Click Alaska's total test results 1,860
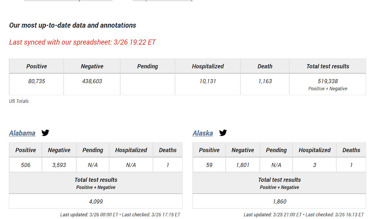 (x=280, y=201)
